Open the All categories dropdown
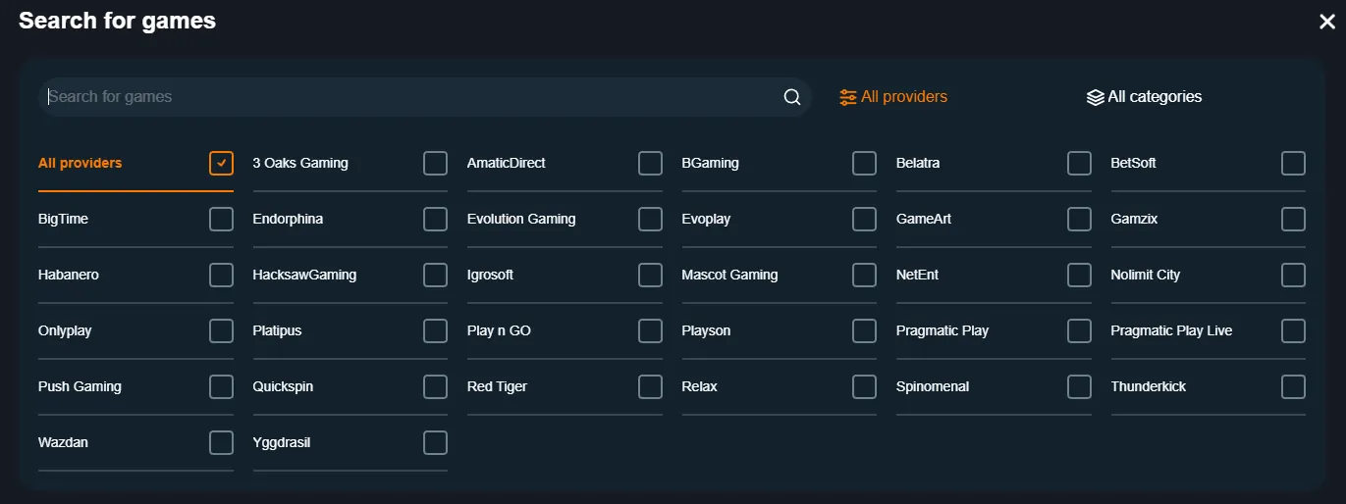This screenshot has width=1346, height=504. pyautogui.click(x=1145, y=97)
